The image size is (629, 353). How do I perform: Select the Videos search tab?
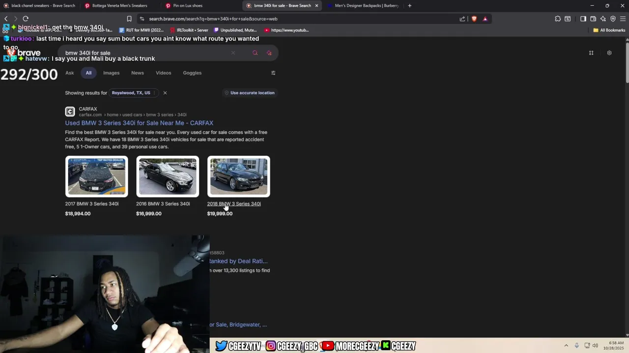(164, 73)
